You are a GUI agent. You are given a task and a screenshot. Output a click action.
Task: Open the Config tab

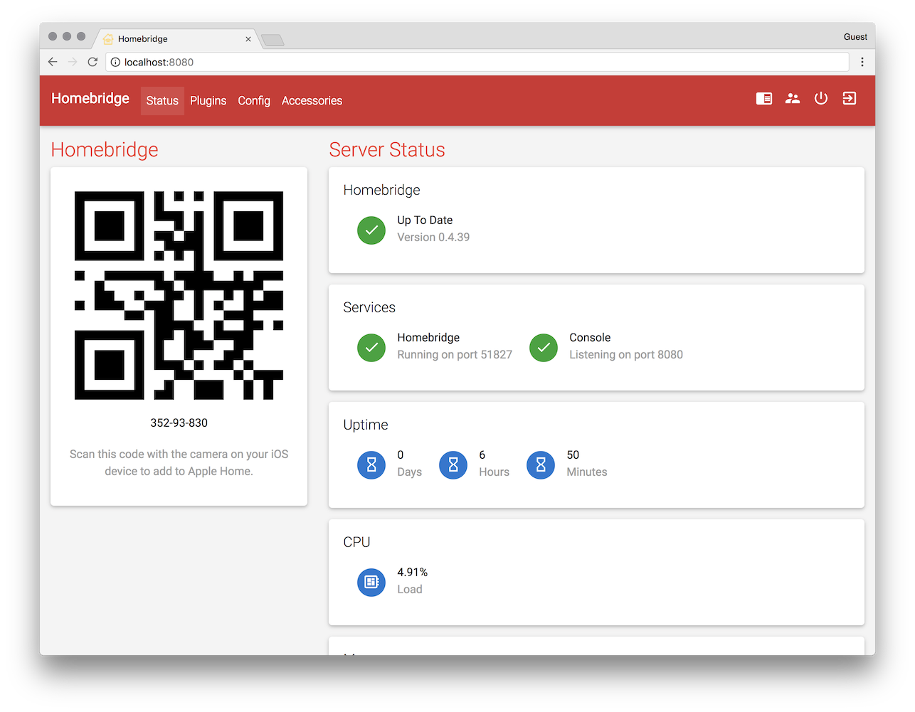[254, 101]
